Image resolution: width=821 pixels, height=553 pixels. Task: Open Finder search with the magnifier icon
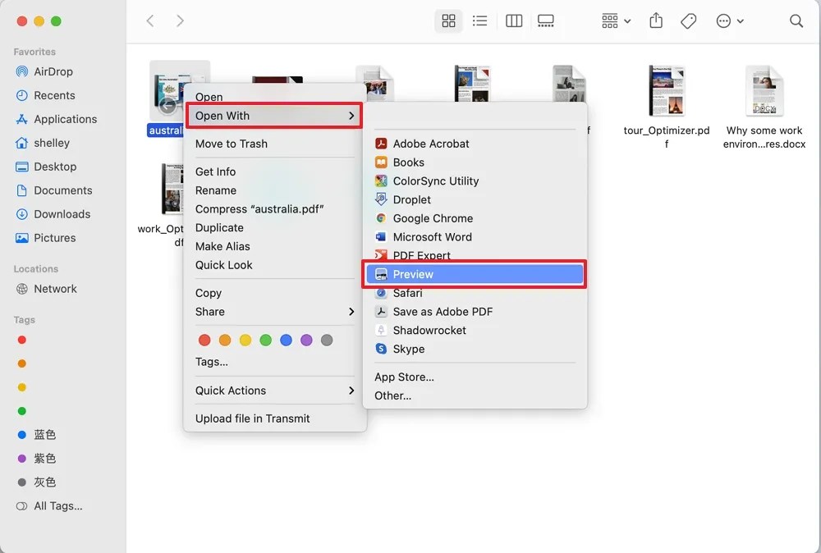pyautogui.click(x=796, y=21)
